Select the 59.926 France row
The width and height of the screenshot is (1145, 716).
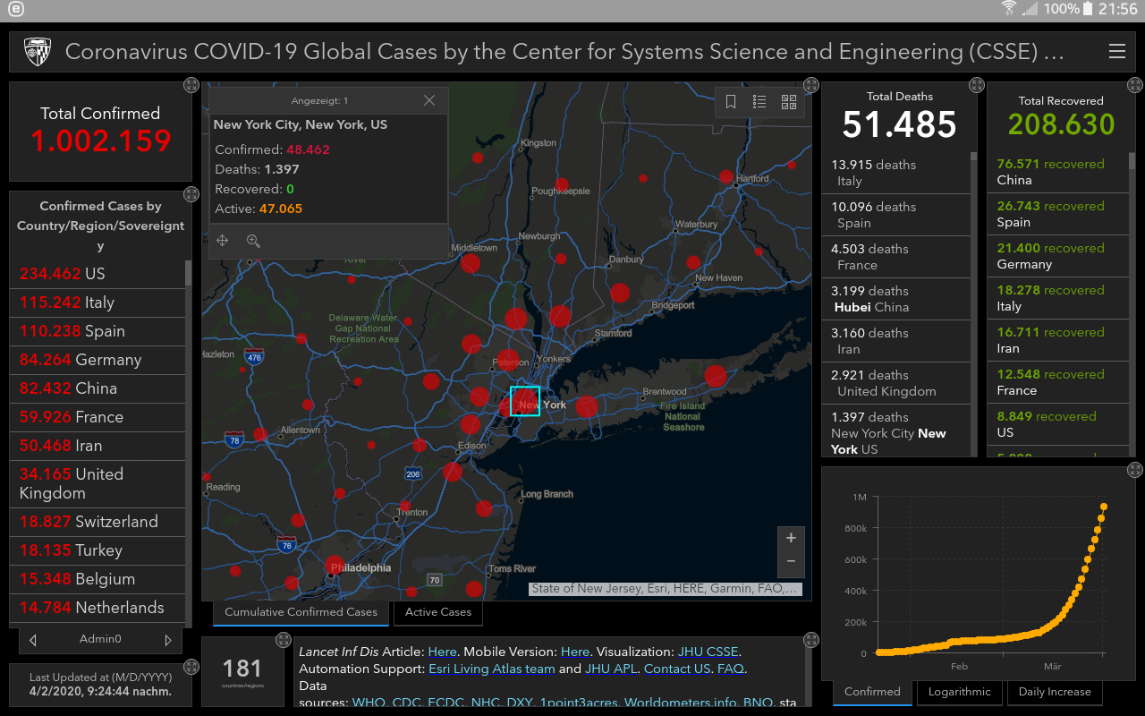[x=98, y=417]
